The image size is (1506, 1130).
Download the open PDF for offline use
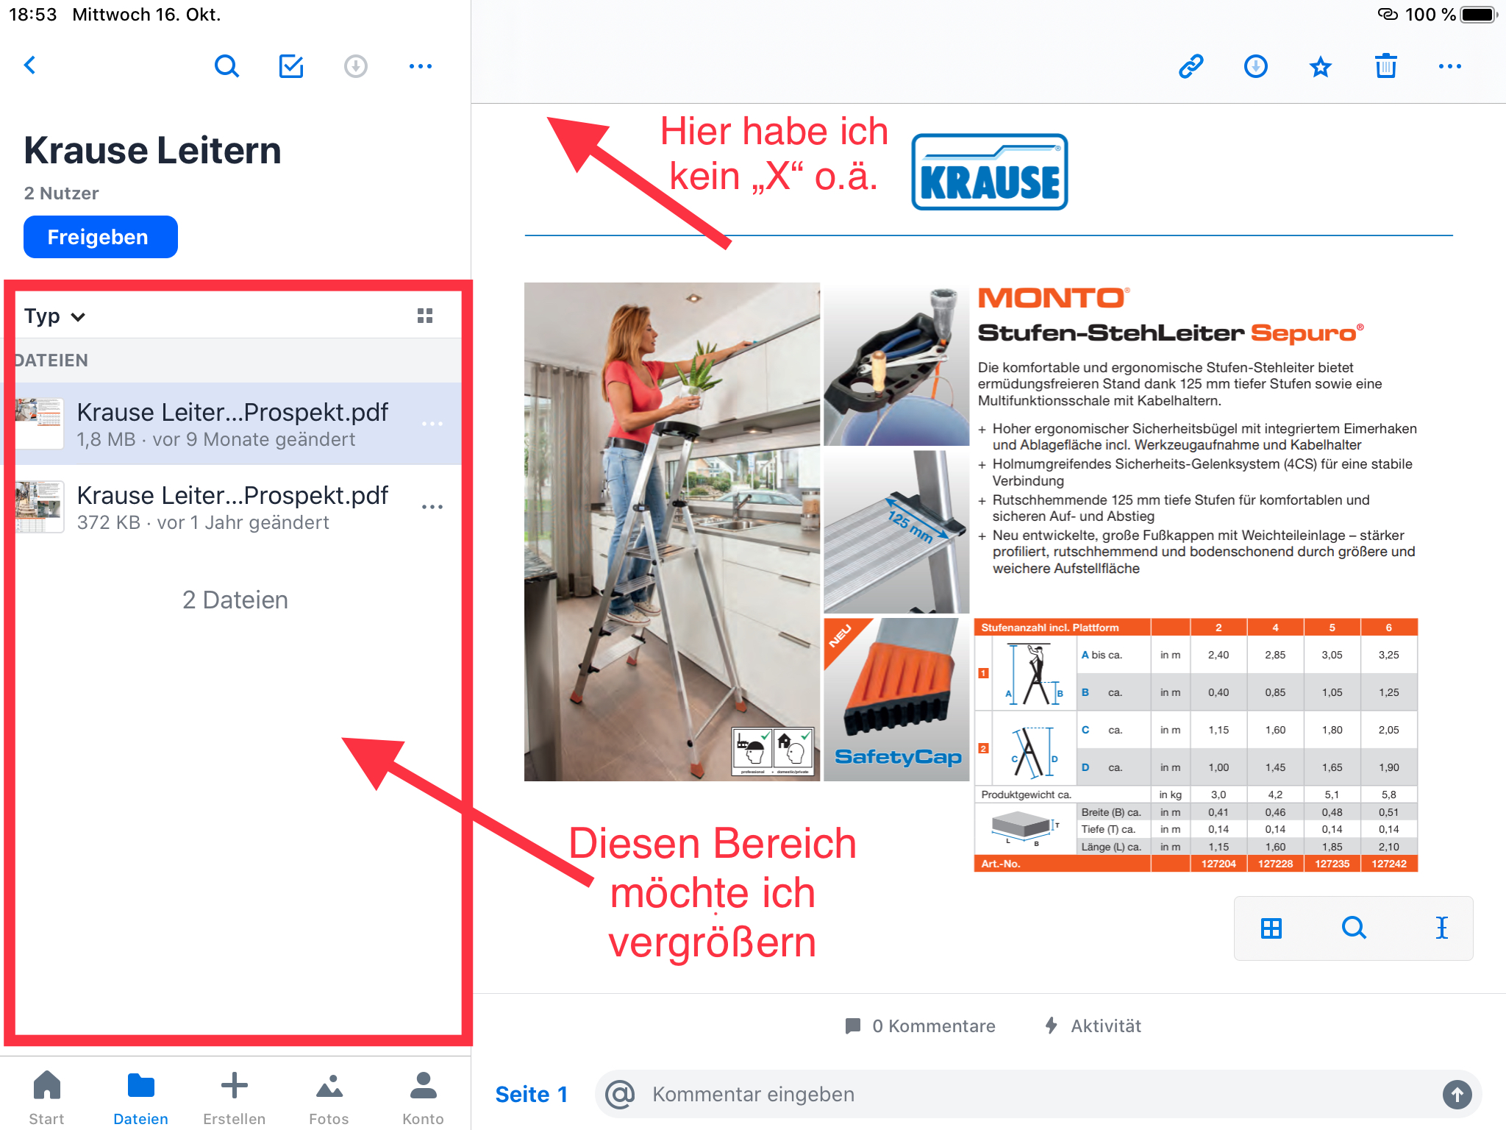click(1256, 66)
